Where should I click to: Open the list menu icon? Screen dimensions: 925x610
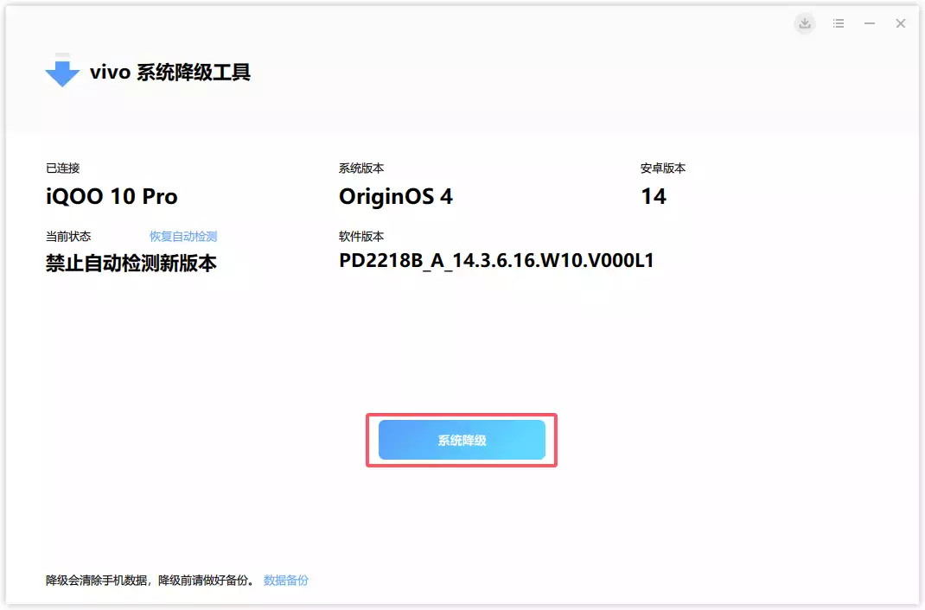[839, 23]
